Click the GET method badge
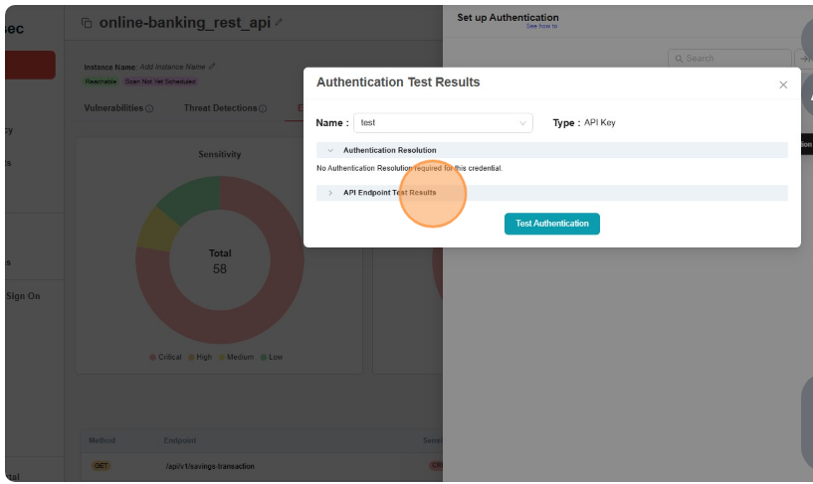This screenshot has width=813, height=484. (x=101, y=466)
